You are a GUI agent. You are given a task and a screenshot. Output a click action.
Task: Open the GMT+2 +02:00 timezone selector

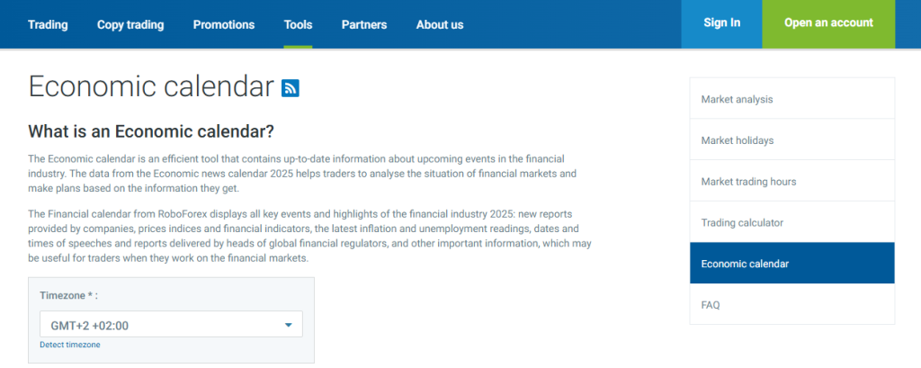click(171, 325)
